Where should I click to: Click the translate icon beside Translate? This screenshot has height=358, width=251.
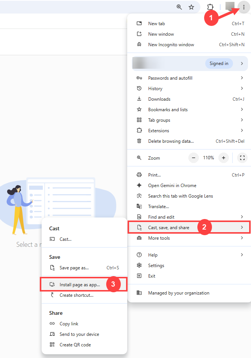139,206
